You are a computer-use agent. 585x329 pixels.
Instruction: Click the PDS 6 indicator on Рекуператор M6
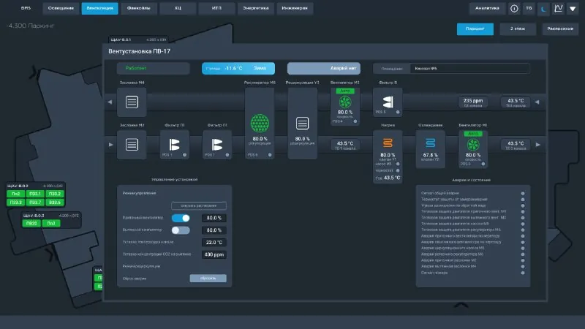[270, 155]
